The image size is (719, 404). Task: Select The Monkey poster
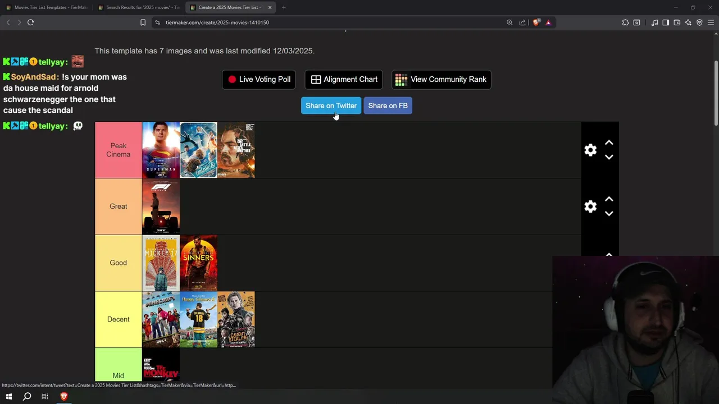[161, 365]
